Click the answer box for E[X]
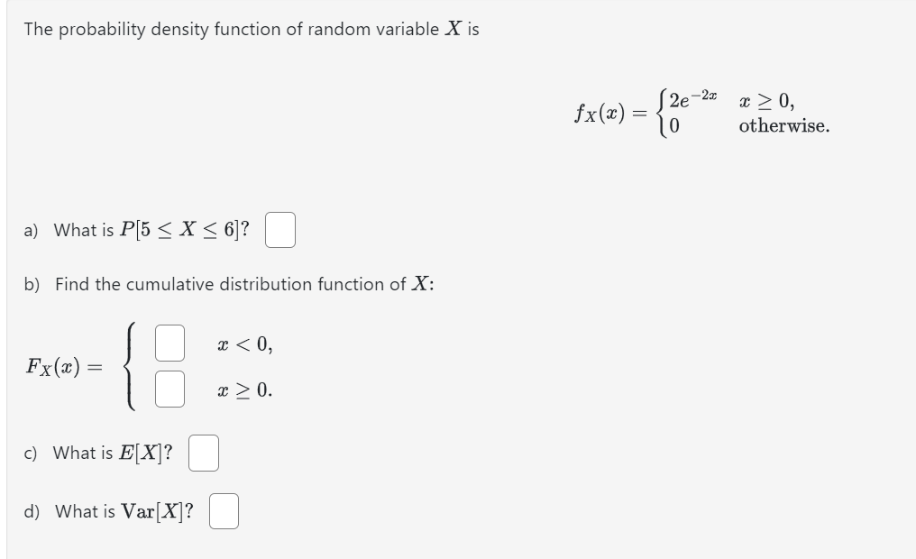The width and height of the screenshot is (916, 559). coord(204,454)
